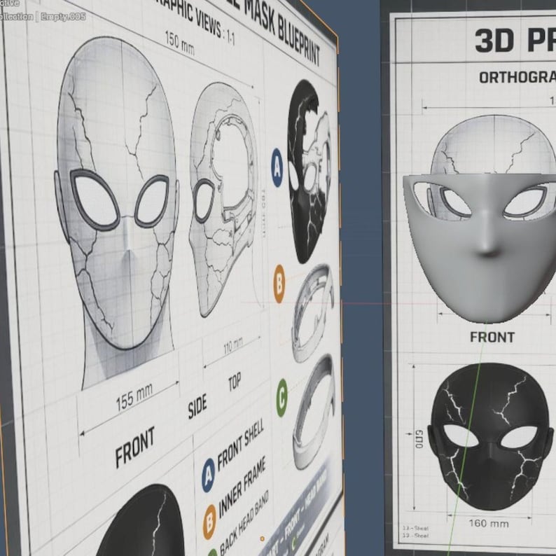Select the gray 3D mask mesh
The width and height of the screenshot is (556, 556).
[x=486, y=248]
